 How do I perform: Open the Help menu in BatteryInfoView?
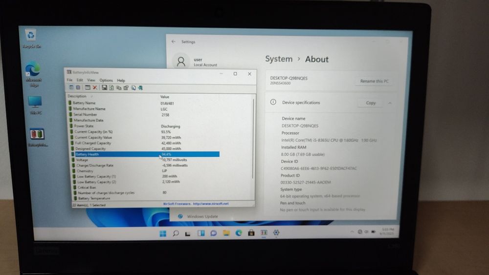pyautogui.click(x=121, y=81)
